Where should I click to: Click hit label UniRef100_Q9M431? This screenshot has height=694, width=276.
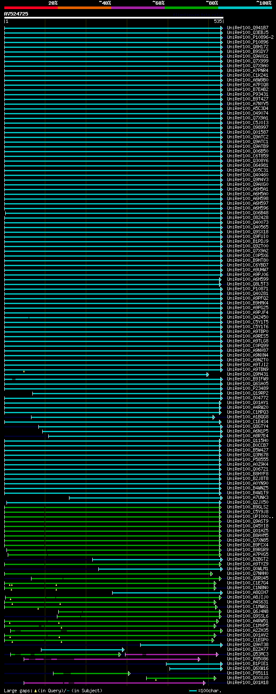[x=248, y=374]
